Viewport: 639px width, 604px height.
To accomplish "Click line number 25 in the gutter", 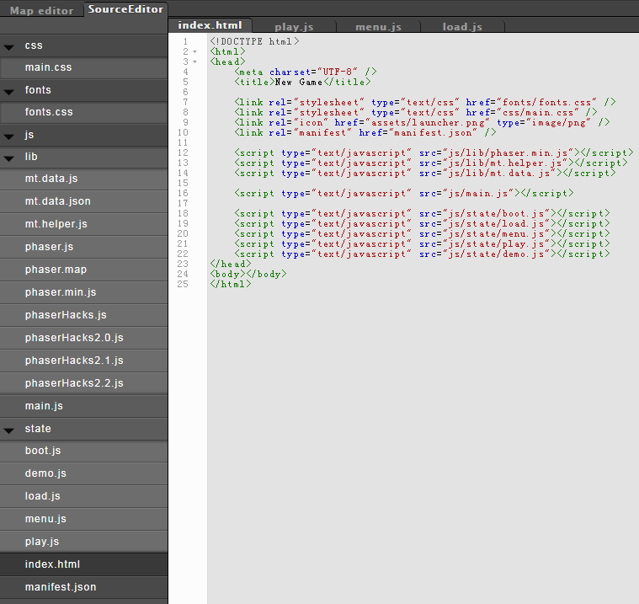I will (x=183, y=284).
